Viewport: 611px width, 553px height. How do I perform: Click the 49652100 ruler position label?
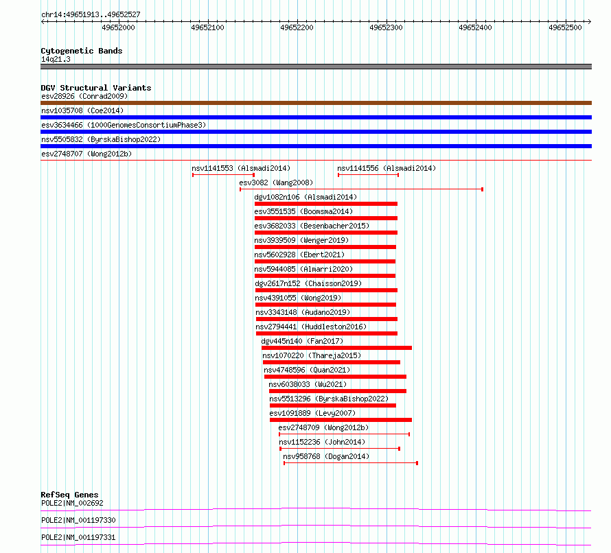click(208, 27)
